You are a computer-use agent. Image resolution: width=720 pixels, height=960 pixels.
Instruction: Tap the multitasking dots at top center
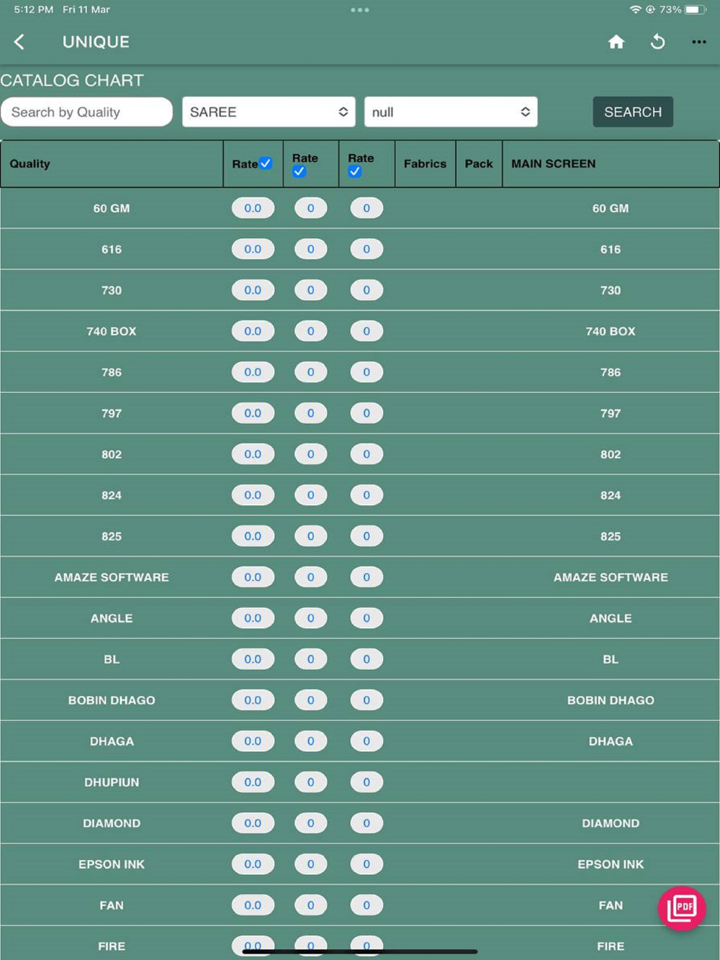pos(360,10)
